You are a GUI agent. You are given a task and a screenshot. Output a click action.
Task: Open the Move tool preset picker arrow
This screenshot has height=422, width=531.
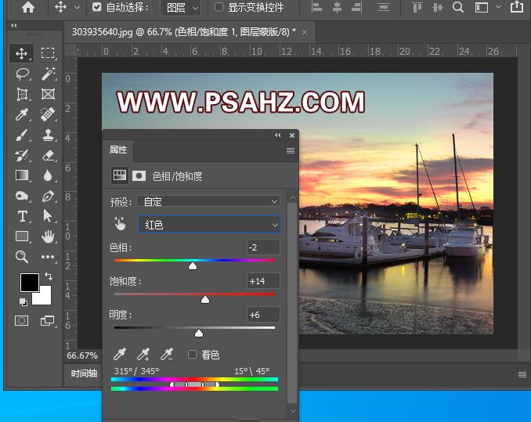pos(78,8)
